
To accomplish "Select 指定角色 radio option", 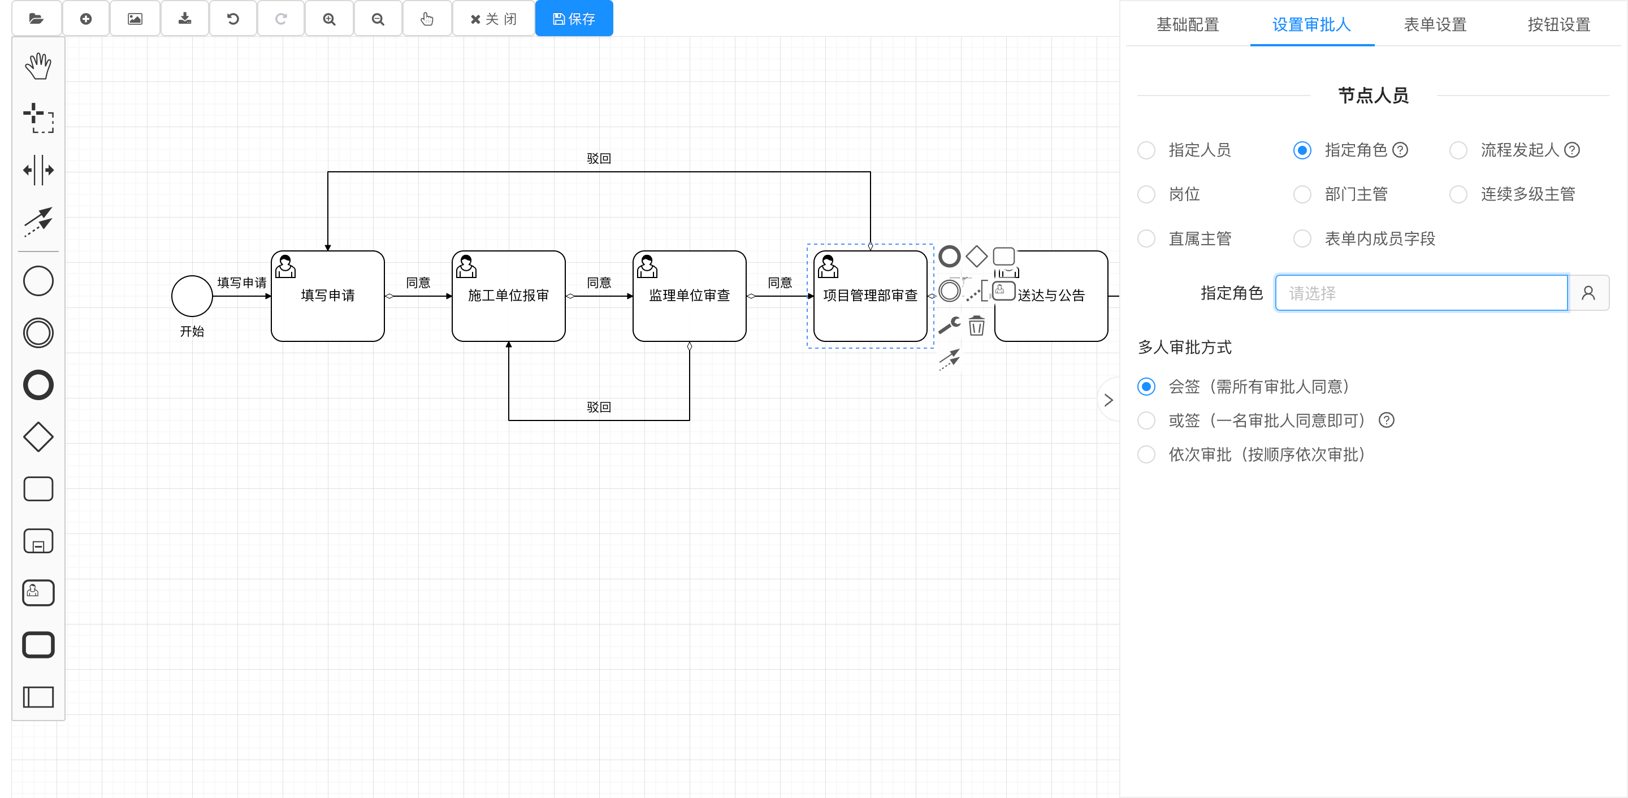I will point(1302,150).
